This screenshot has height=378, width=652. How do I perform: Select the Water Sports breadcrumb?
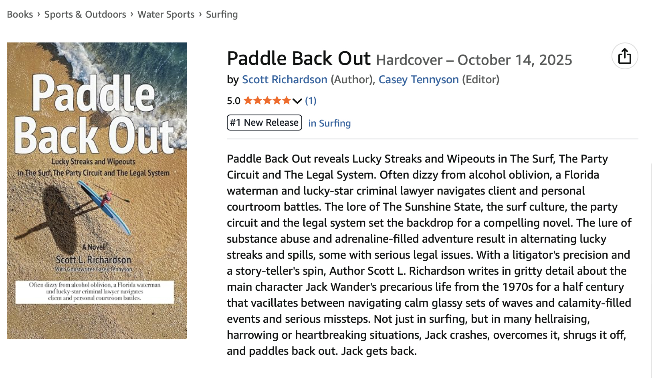166,14
